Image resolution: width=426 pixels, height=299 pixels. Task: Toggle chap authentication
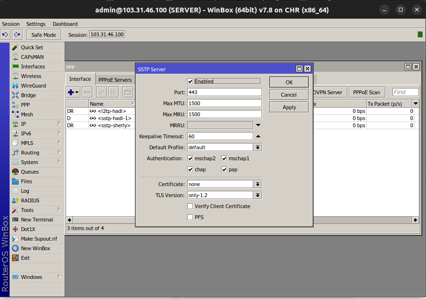(190, 169)
